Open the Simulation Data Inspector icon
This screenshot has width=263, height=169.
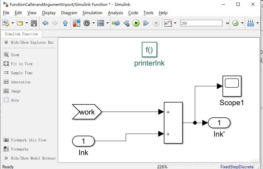click(x=168, y=23)
